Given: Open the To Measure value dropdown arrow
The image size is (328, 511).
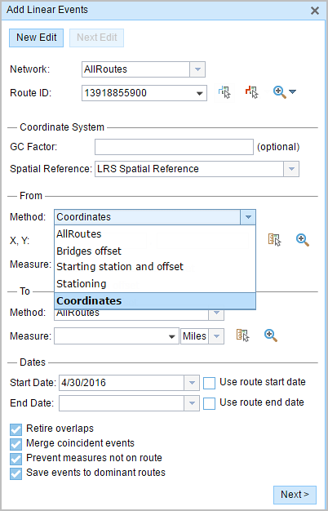Looking at the screenshot, I should point(172,336).
